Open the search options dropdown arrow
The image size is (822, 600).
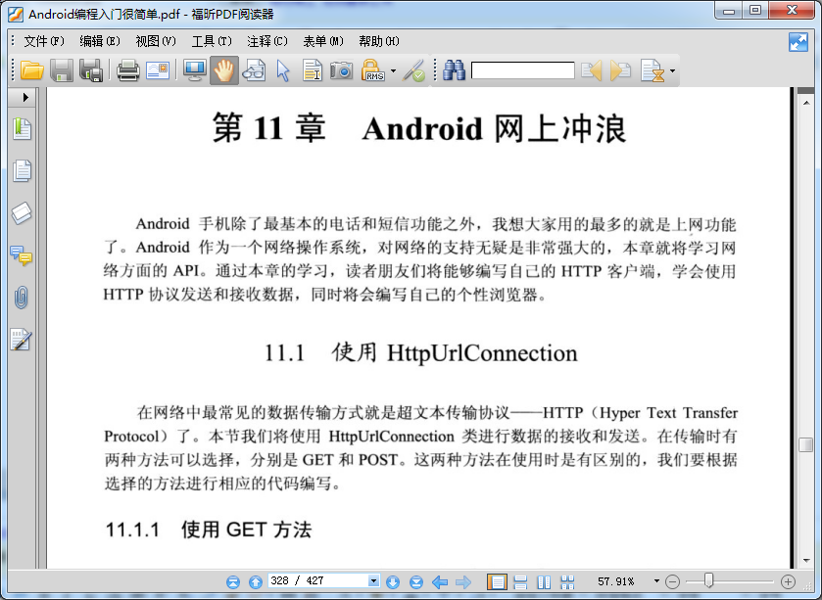(672, 71)
